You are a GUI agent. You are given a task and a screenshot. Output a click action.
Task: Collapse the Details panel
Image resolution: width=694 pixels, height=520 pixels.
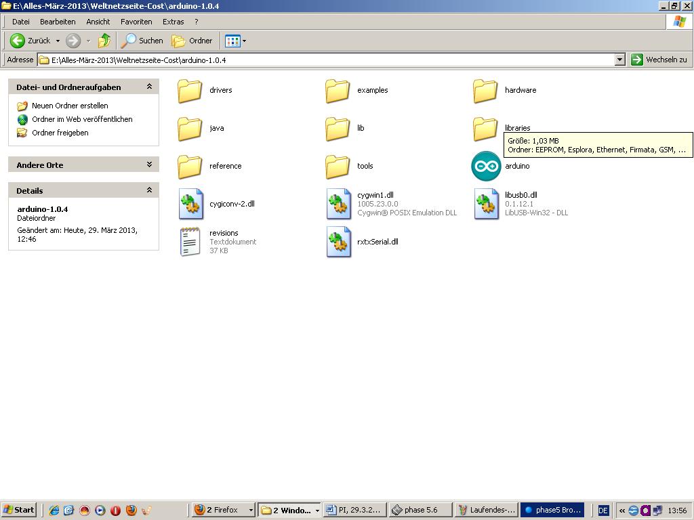pos(149,190)
